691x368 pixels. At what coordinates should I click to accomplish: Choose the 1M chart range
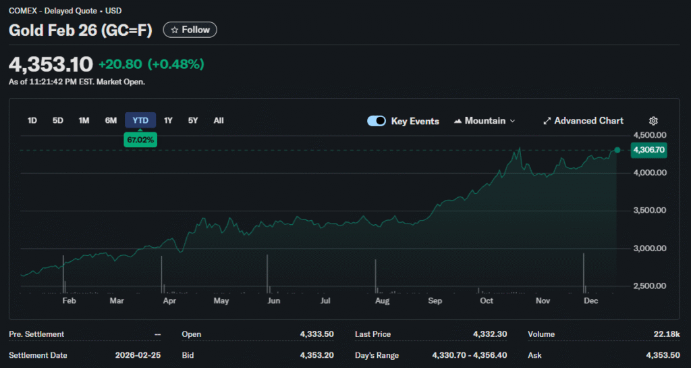point(84,121)
